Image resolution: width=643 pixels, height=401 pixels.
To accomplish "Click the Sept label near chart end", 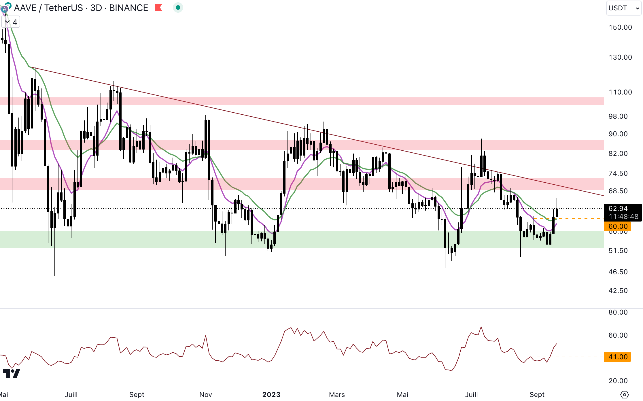I will tap(537, 394).
